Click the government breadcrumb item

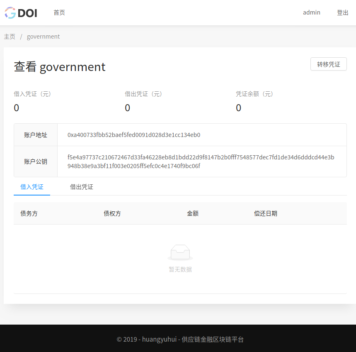pyautogui.click(x=43, y=37)
